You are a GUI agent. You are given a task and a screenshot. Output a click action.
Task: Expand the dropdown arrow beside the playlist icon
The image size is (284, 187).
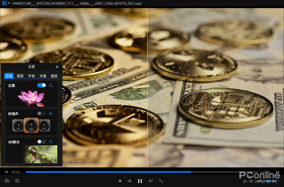9,3
